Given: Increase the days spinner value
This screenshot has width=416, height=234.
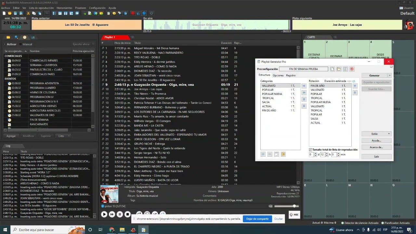Looking at the screenshot, I should click(x=316, y=153).
